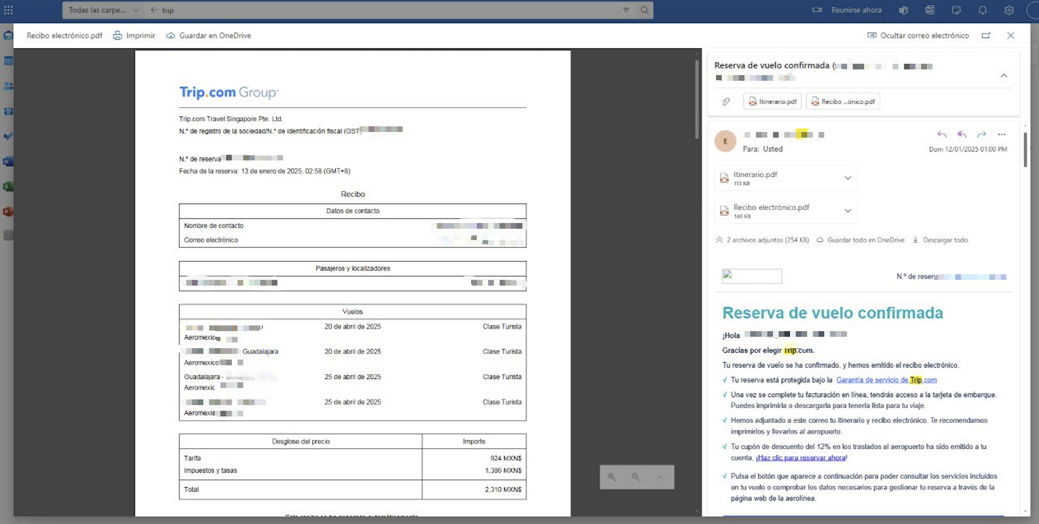The height and width of the screenshot is (524, 1039).
Task: Collapse the 2 archivos adjuntos list
Action: click(719, 240)
